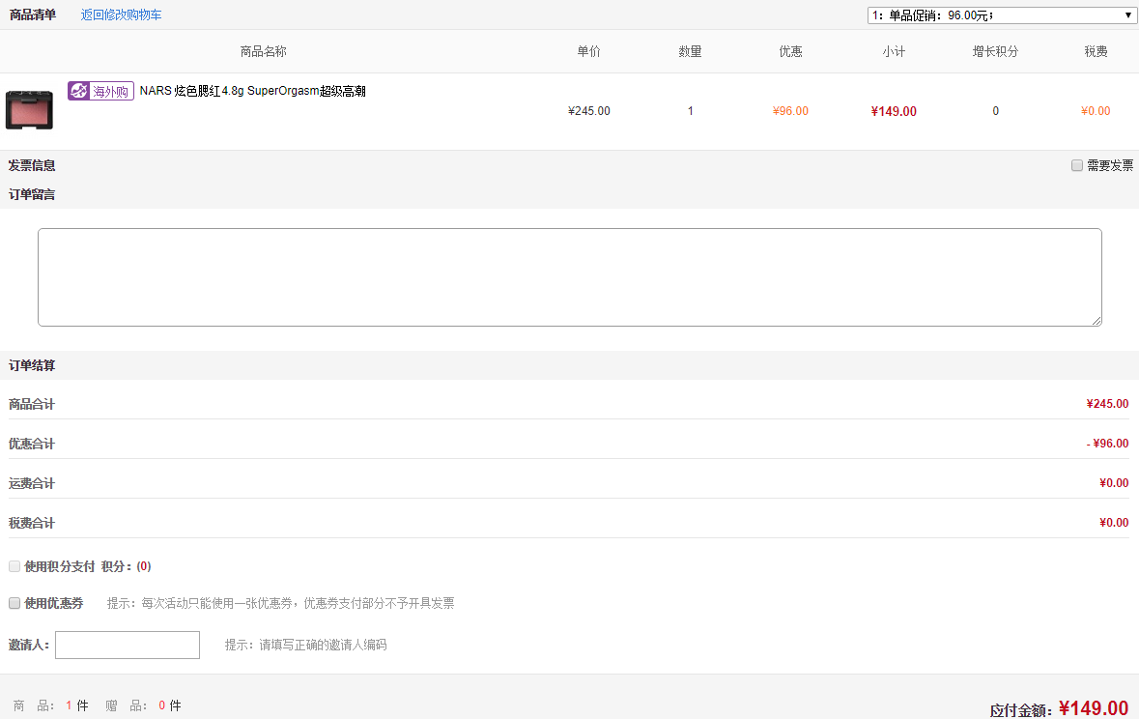This screenshot has height=719, width=1139.
Task: Tick the 需要发票 checkbox
Action: (1076, 166)
